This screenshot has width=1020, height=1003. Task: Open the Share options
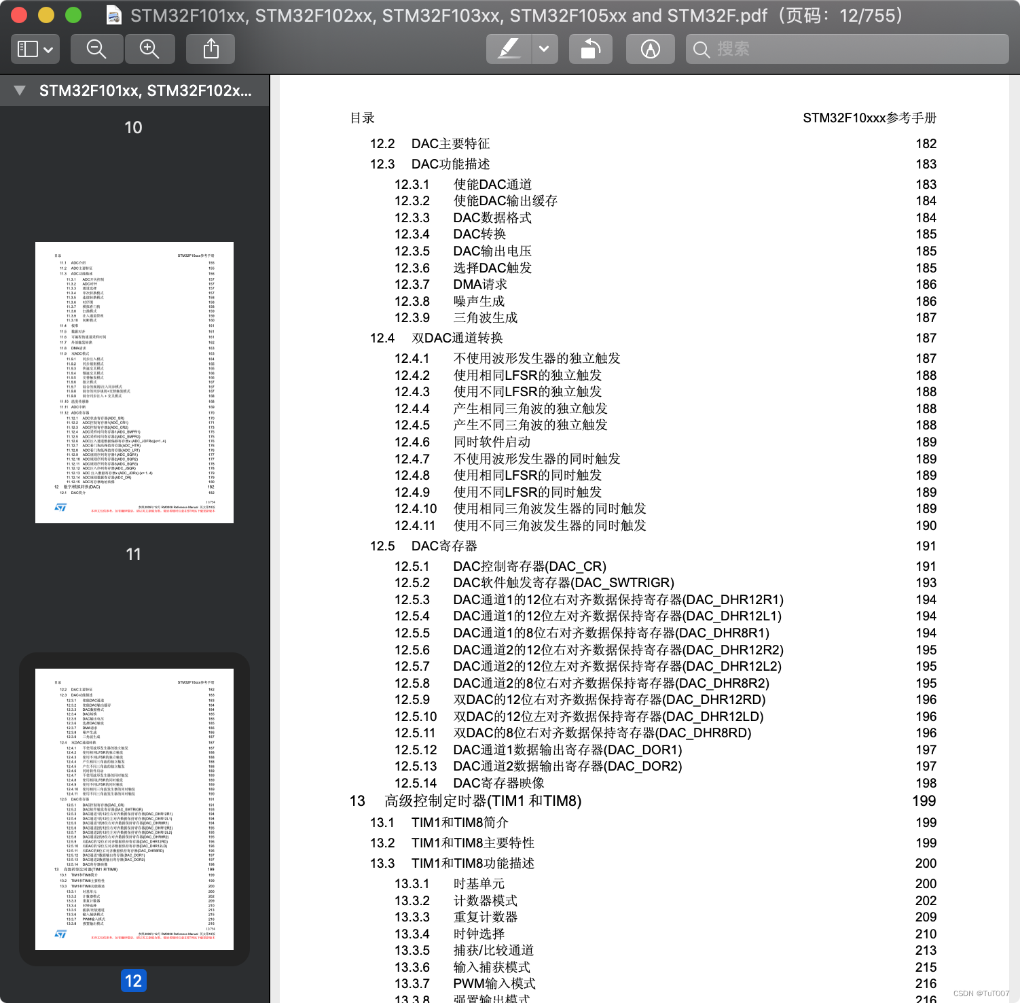210,48
